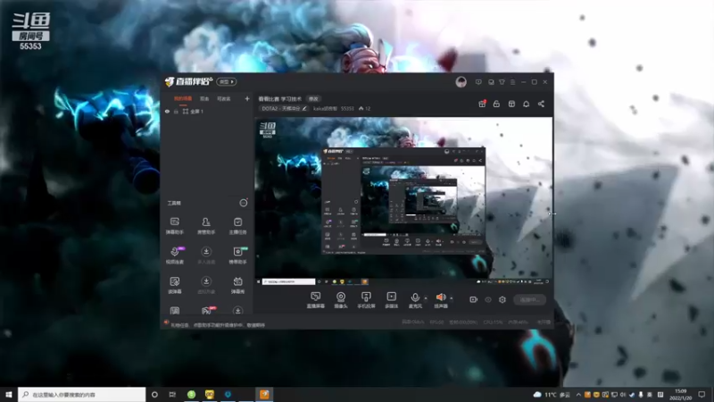
Task: Switch to the second scene tab
Action: (204, 98)
